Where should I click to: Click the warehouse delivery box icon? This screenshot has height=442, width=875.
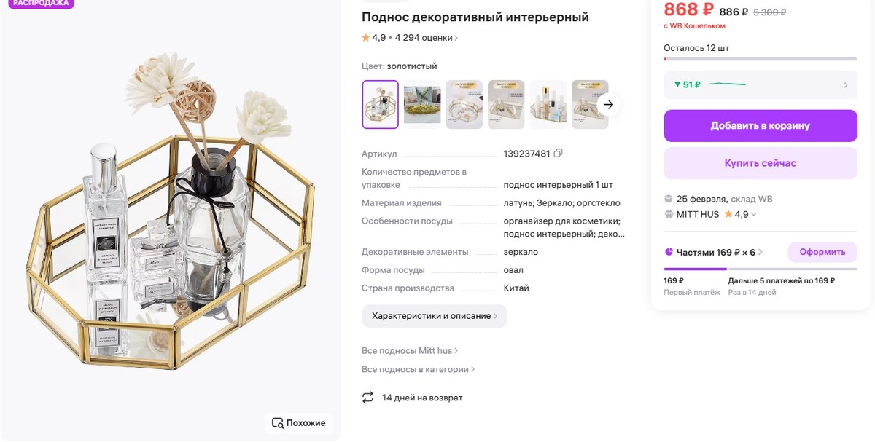(x=669, y=199)
